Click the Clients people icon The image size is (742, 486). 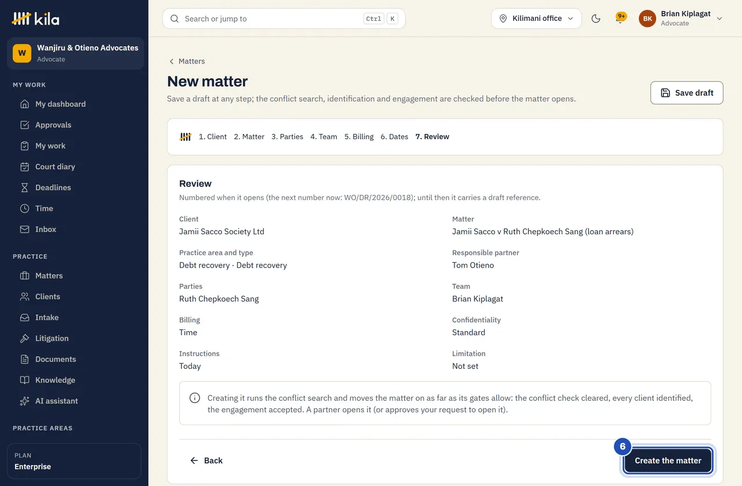[24, 297]
